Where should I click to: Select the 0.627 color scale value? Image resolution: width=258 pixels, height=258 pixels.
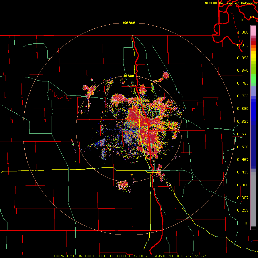[243, 122]
